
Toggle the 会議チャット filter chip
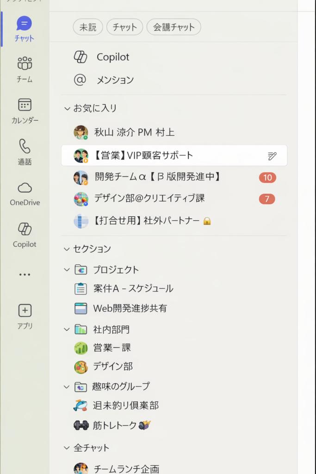click(173, 27)
